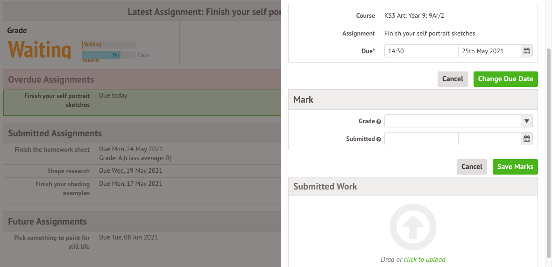Click the Change Due Date button
552x267 pixels.
505,79
